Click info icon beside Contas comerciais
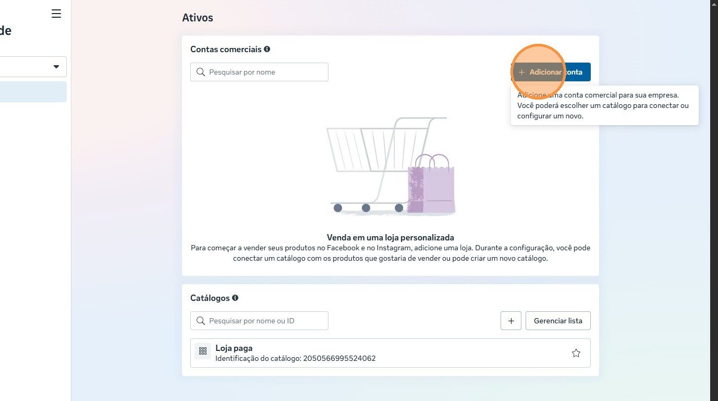This screenshot has height=401, width=718. tap(267, 49)
